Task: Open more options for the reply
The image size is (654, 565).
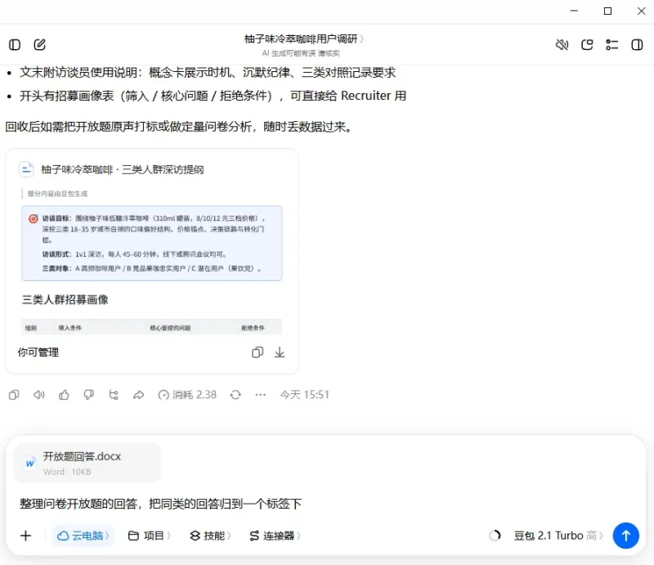Action: click(x=260, y=395)
